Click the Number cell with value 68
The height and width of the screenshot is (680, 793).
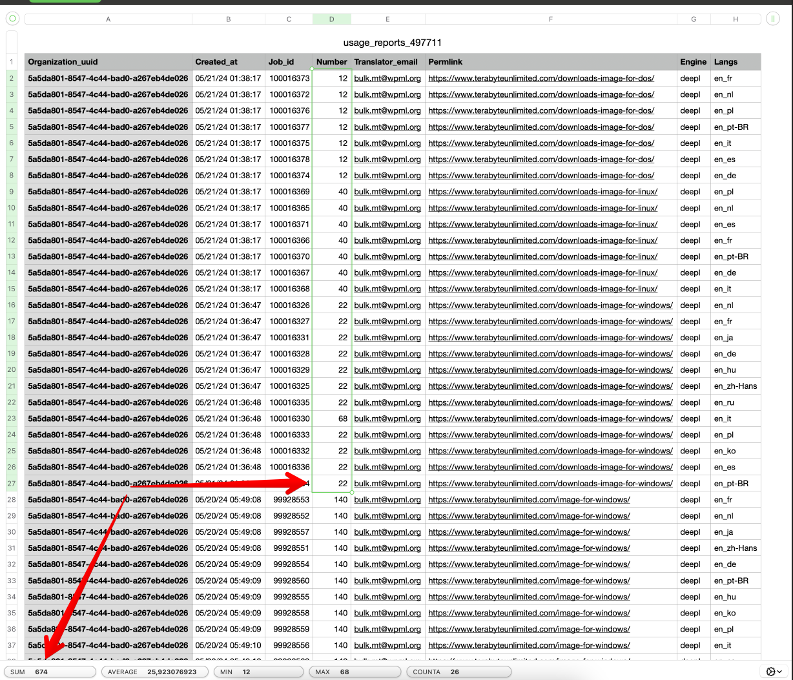pos(332,418)
